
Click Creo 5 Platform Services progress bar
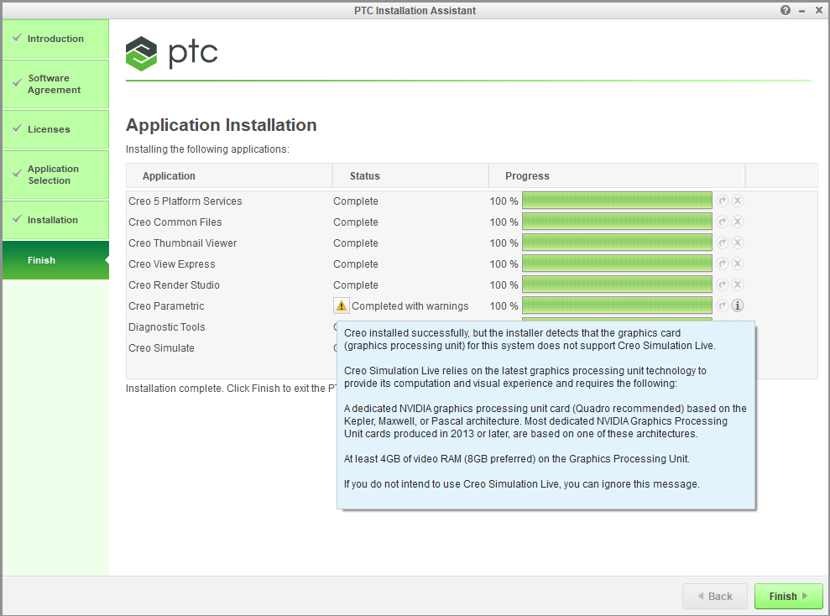(617, 201)
